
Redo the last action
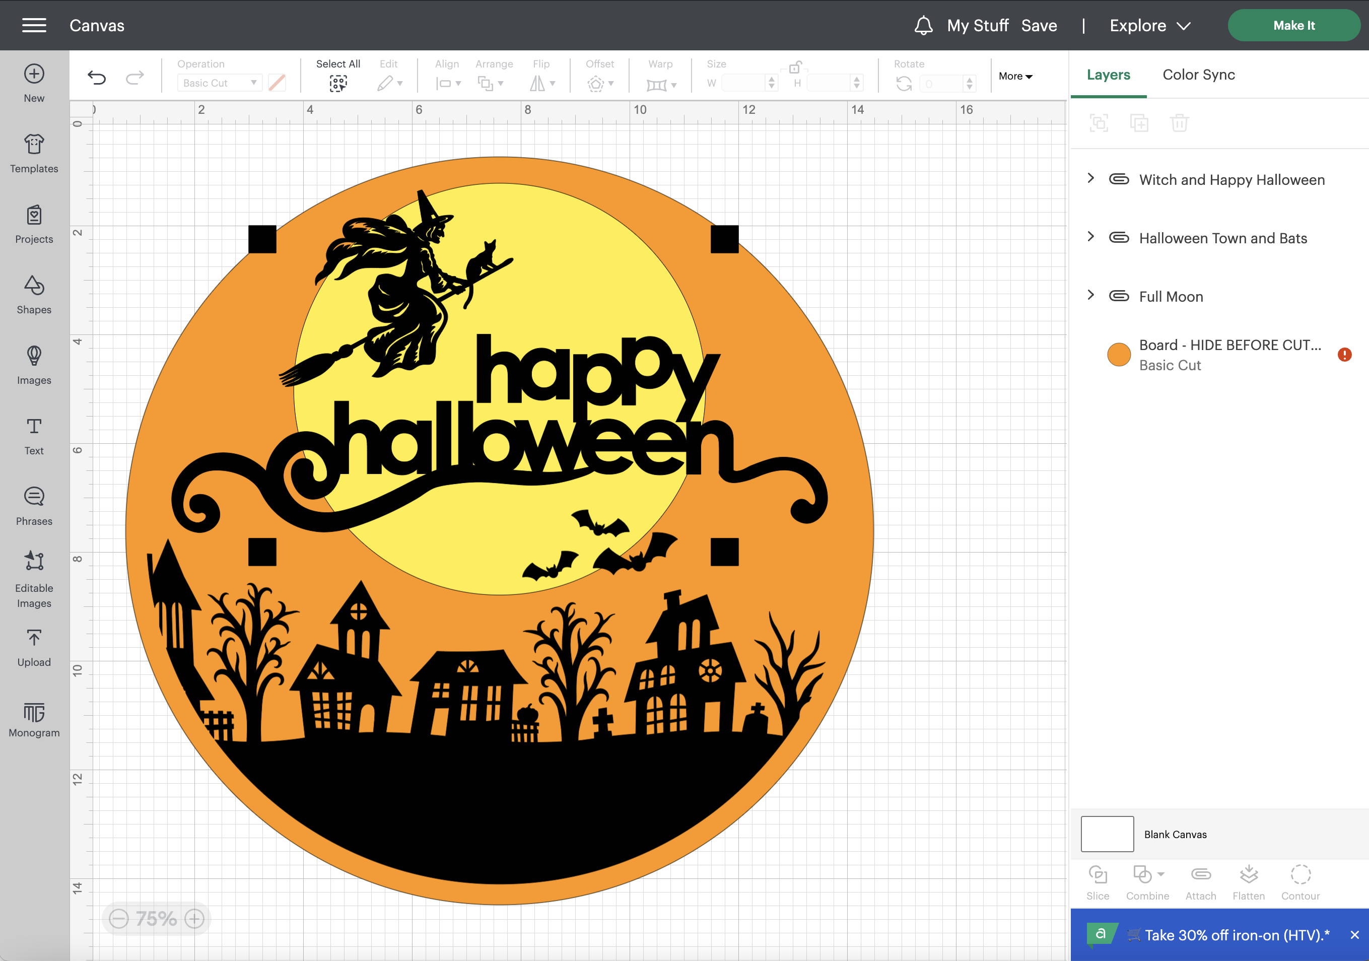(135, 77)
